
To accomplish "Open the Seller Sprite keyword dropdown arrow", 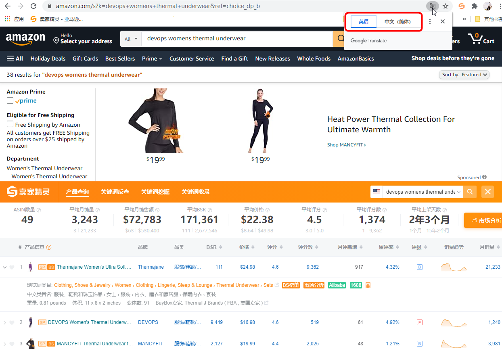I will coord(459,192).
